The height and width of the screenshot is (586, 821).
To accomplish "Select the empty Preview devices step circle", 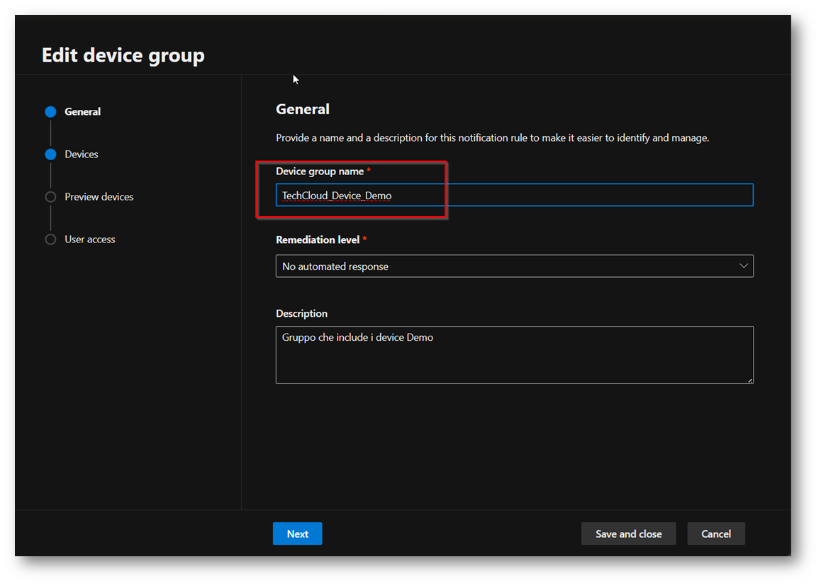I will [50, 197].
